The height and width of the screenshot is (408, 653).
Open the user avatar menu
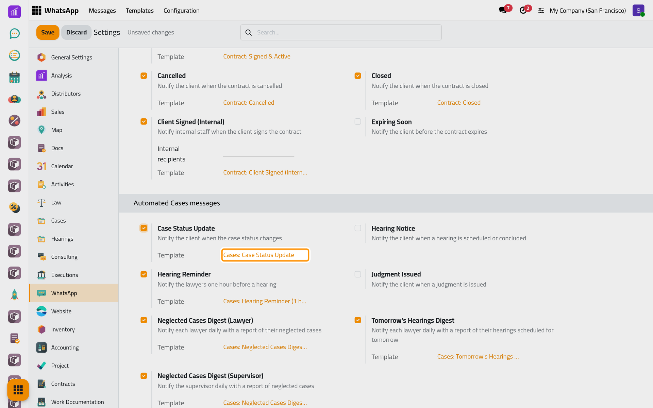coord(638,11)
